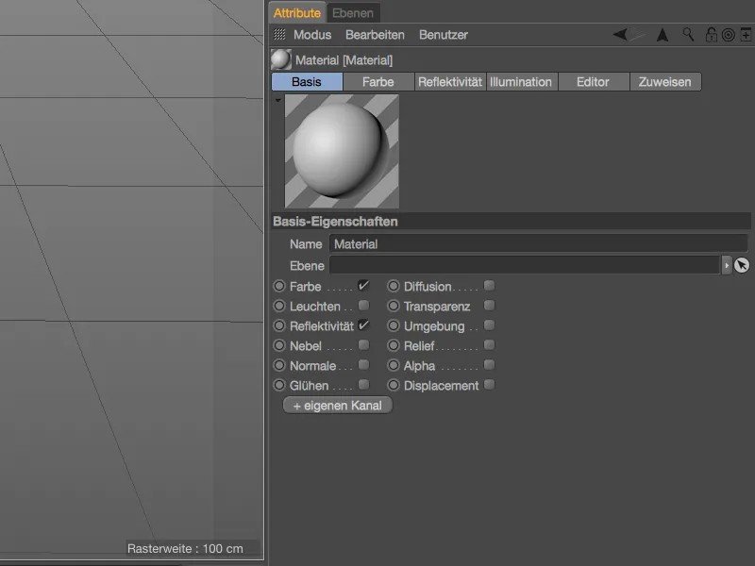Enable the Transparenz channel checkbox
Screen dimensions: 755x566
pos(489,305)
